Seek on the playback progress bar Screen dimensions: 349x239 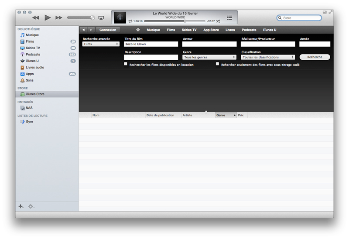tap(175, 21)
